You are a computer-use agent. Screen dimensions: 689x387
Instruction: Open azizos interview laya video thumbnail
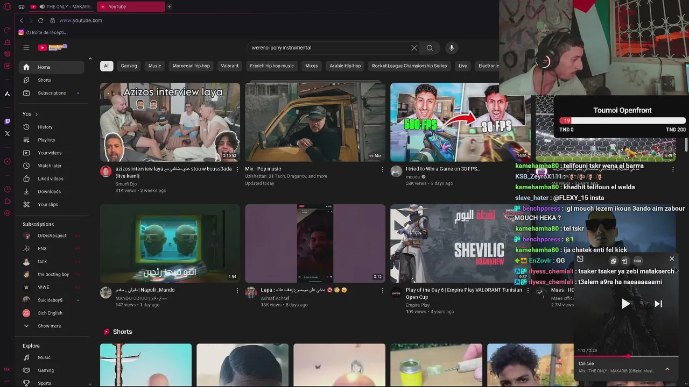[x=170, y=122]
